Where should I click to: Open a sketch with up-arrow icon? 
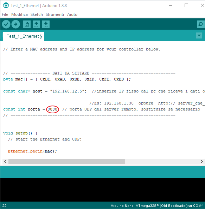(x=36, y=24)
